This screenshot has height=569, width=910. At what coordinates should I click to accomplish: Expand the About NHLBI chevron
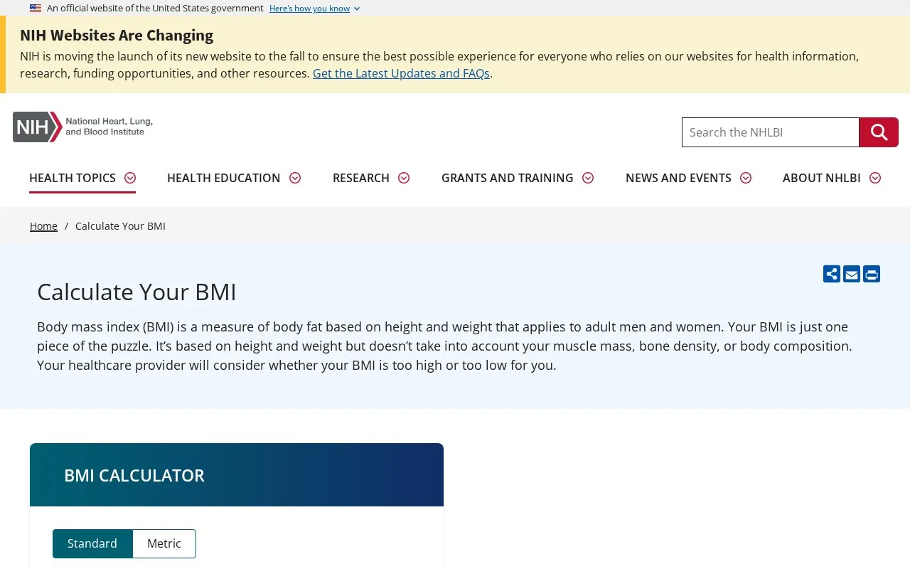click(875, 178)
